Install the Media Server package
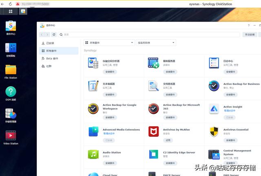Screen dimensions: 261x176 point(170,72)
